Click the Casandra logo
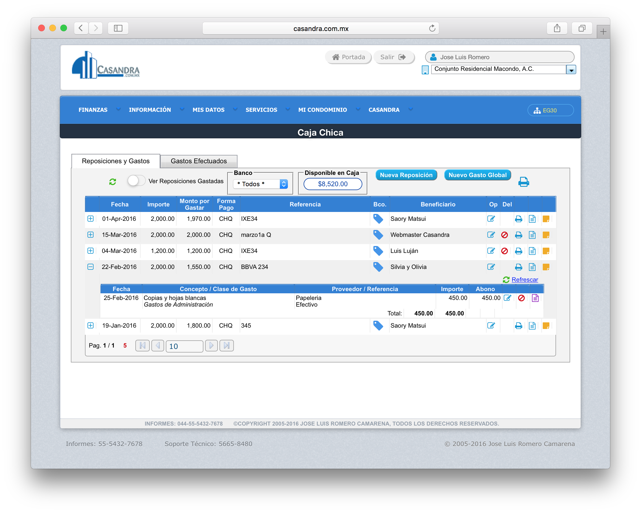Viewport: 641px width, 513px height. (105, 65)
